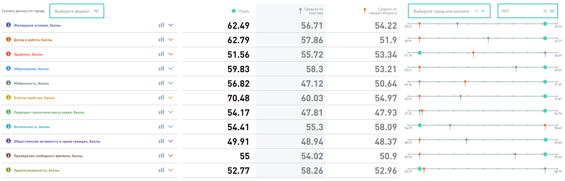Click info icon beside Здоровье
This screenshot has height=181, width=565.
point(8,54)
